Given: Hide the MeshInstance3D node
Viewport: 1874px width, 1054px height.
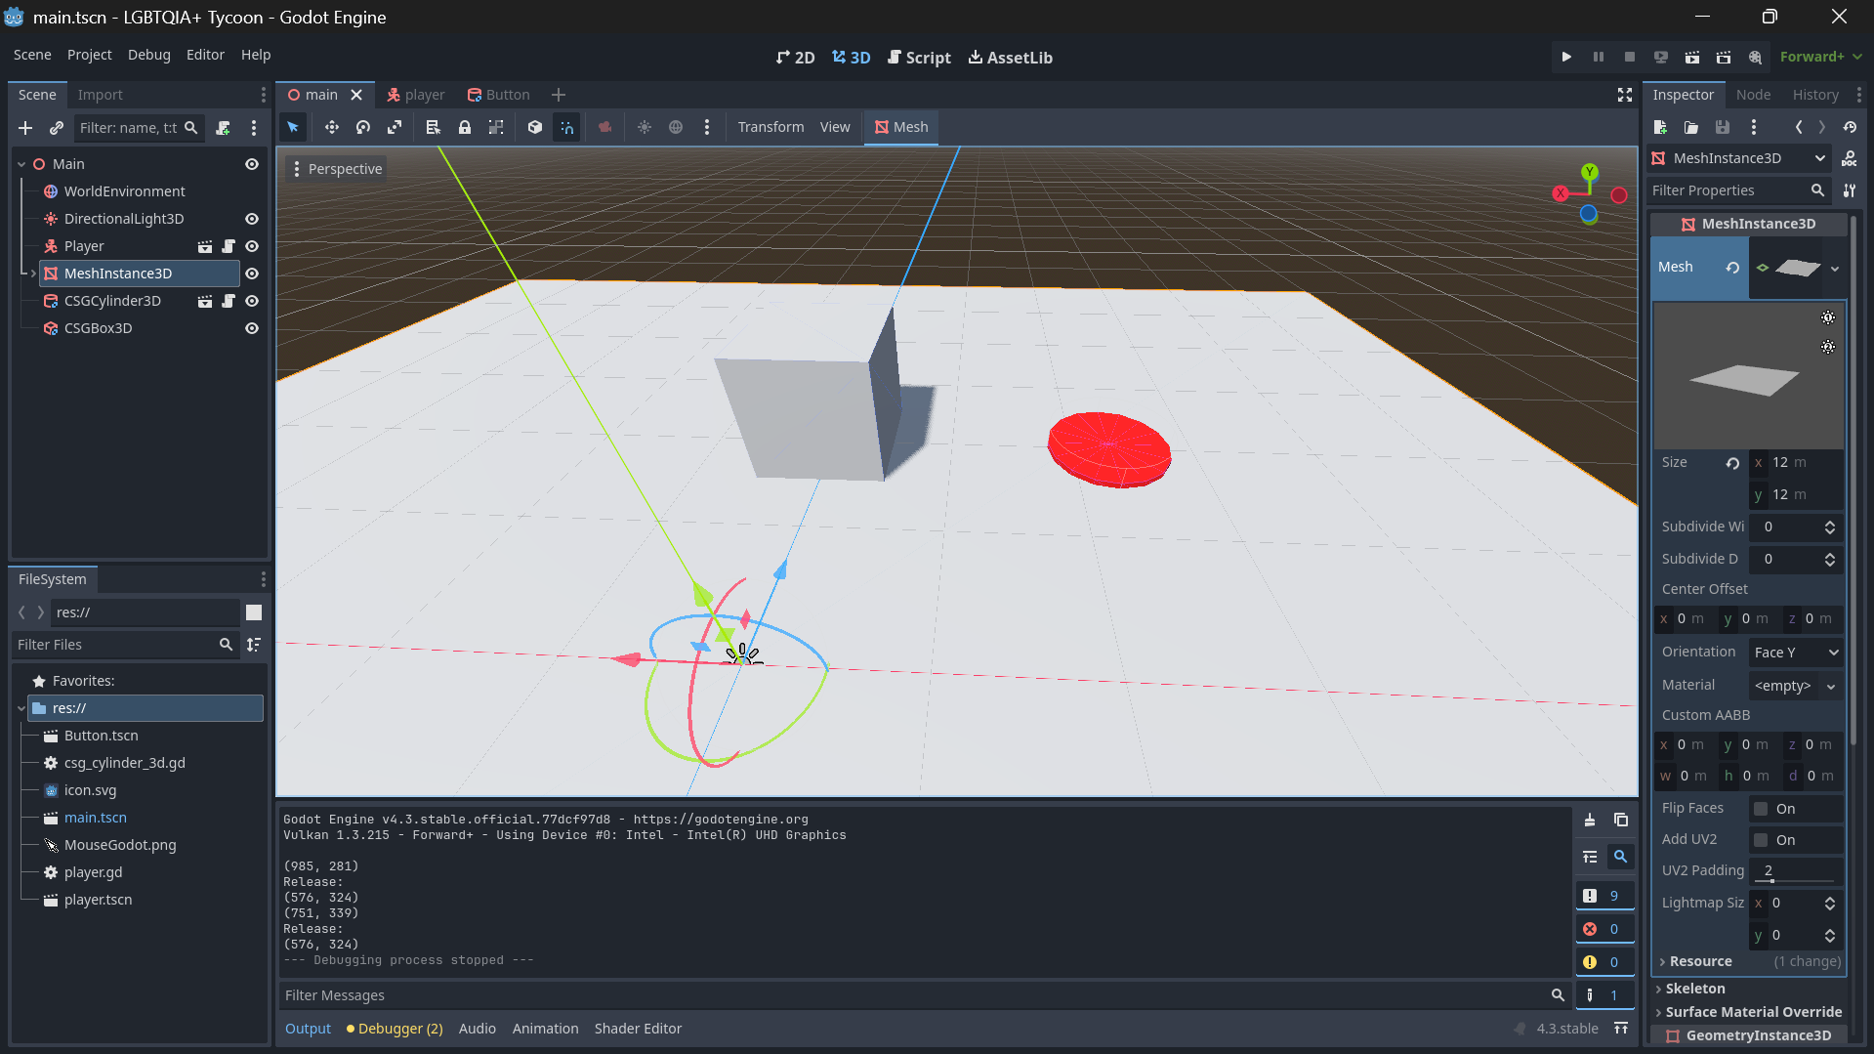Looking at the screenshot, I should [x=252, y=274].
